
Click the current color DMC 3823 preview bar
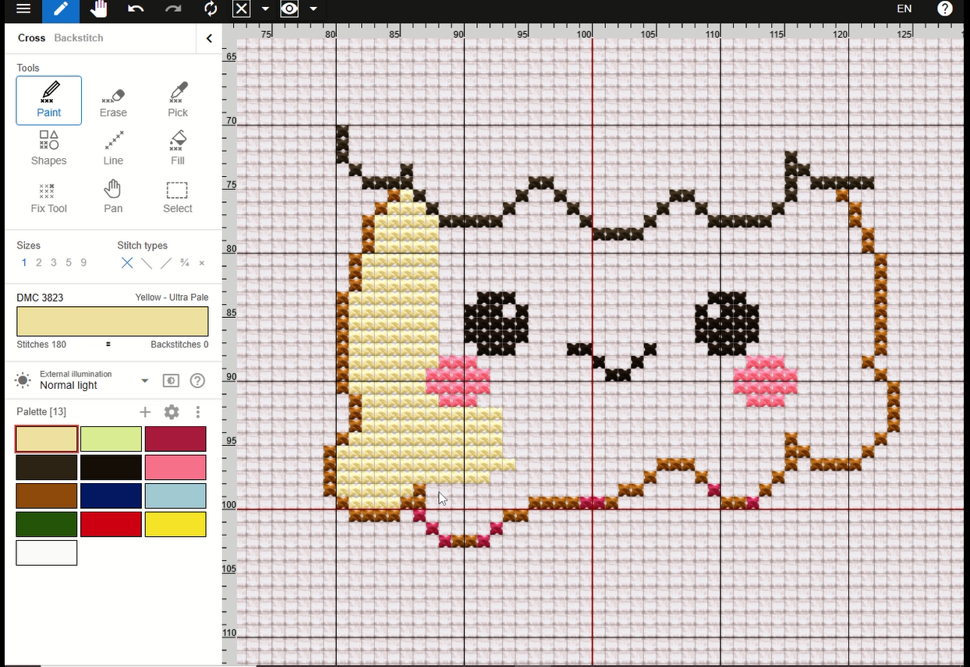coord(112,321)
